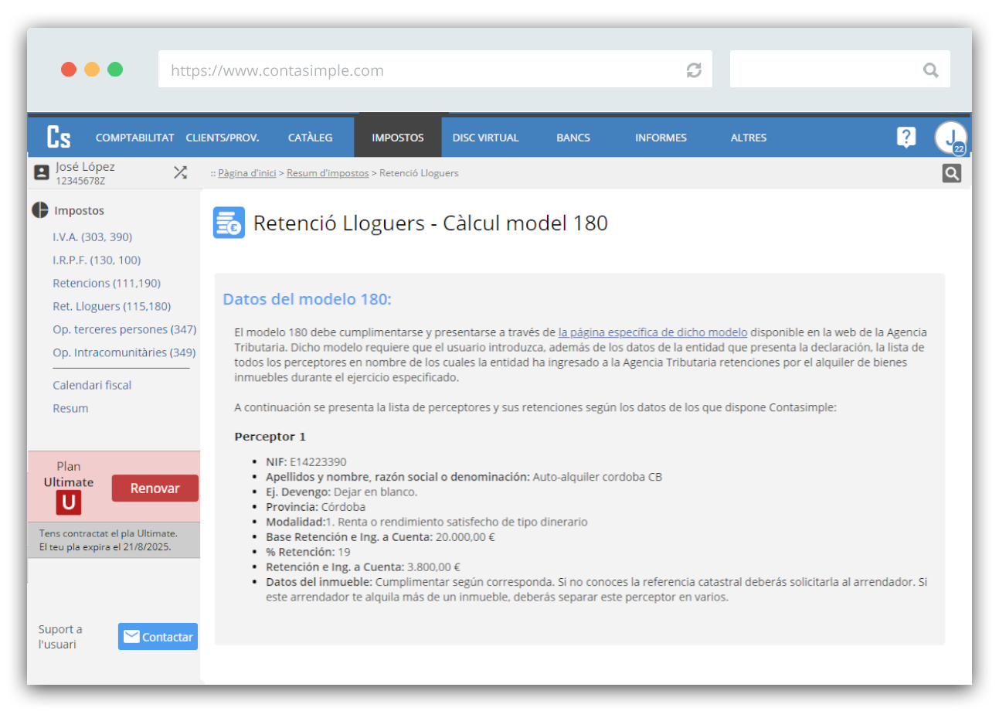Open the CATÀLEG menu
999x718 pixels.
click(310, 138)
